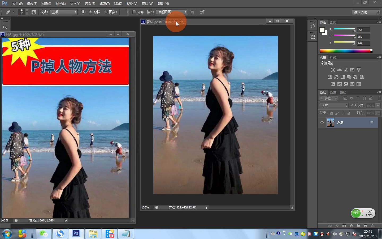
Task: Add a Threshold adjustment
Action: coord(346,84)
